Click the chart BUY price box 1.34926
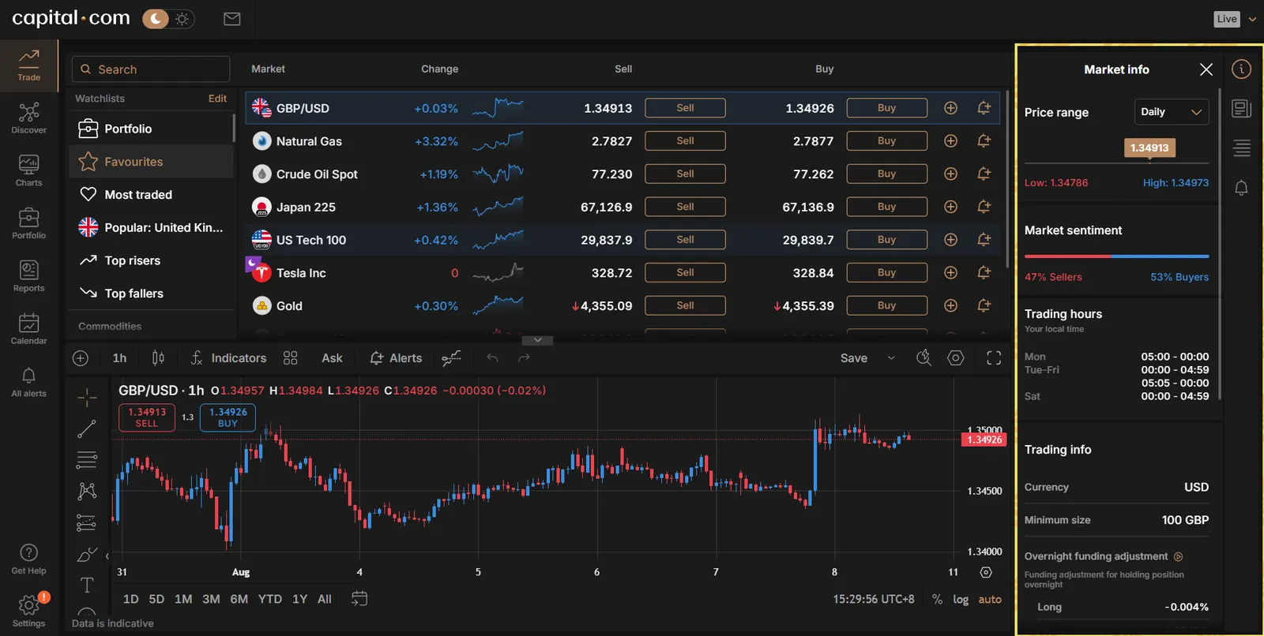1264x636 pixels. 228,417
